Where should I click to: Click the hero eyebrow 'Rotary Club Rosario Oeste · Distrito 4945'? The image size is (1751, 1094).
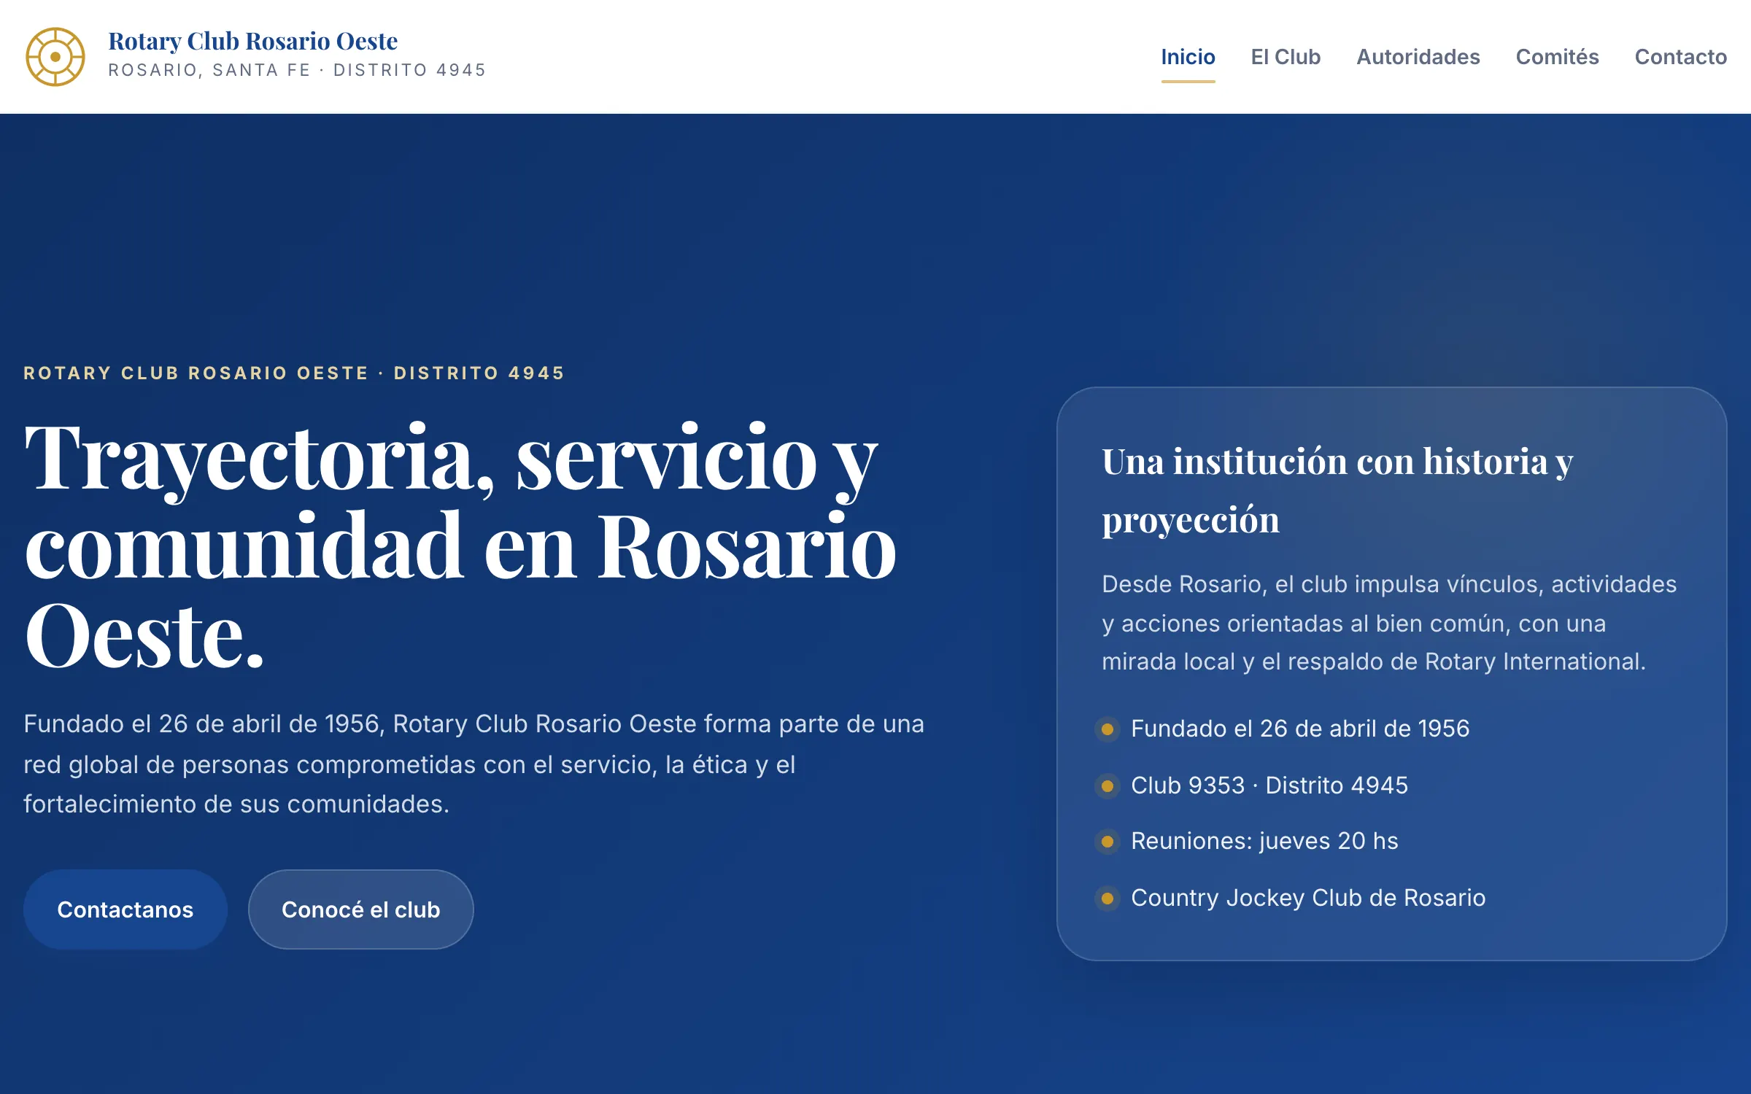tap(294, 373)
